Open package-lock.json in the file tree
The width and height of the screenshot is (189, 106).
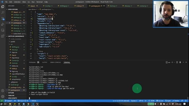click(16, 87)
